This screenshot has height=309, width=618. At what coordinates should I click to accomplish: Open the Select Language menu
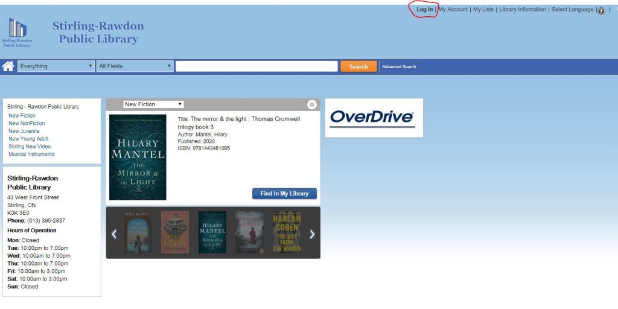572,10
